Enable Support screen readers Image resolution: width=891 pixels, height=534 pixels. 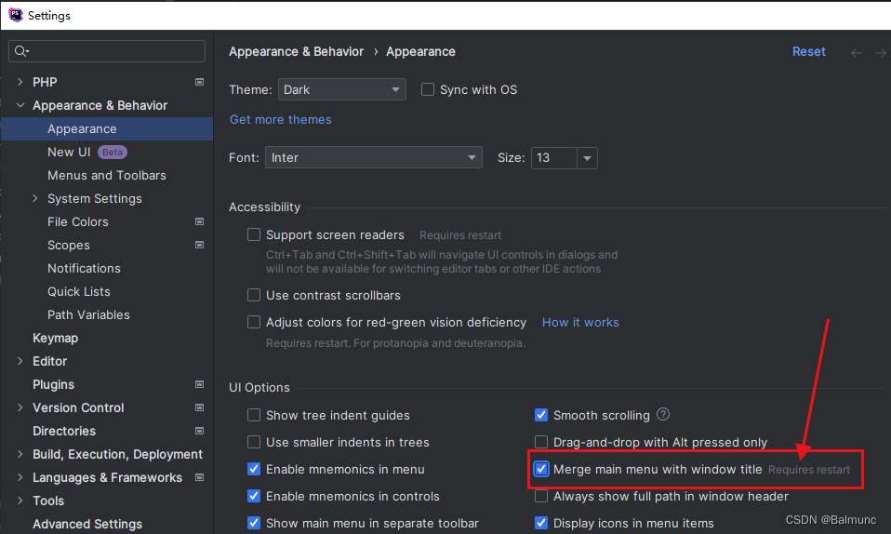tap(254, 234)
